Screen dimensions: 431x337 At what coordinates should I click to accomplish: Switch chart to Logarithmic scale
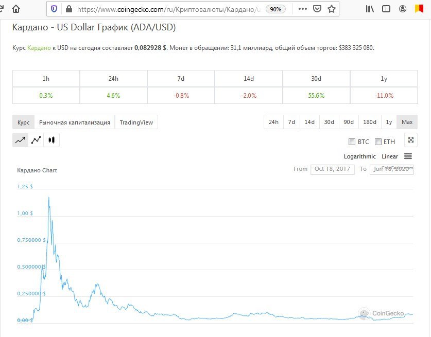coord(359,156)
